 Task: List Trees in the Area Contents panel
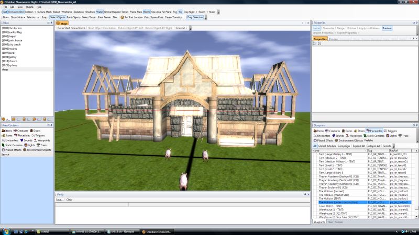(x=41, y=145)
